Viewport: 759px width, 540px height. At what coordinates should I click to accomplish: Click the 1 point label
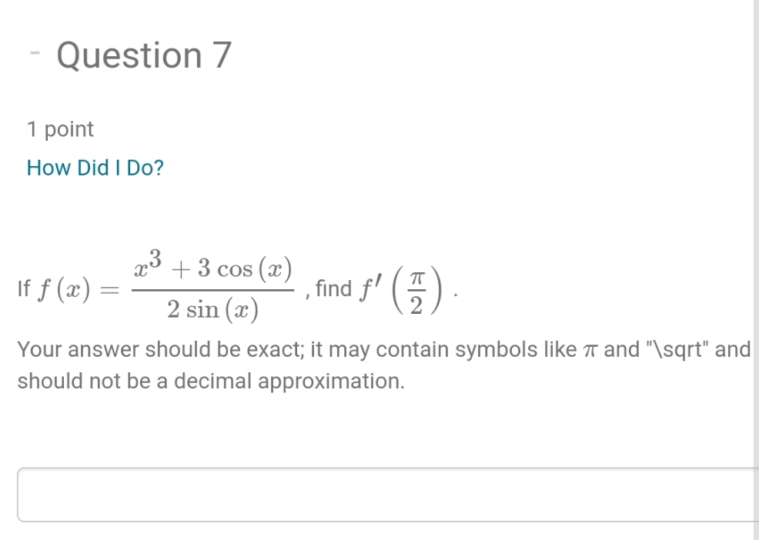(60, 128)
